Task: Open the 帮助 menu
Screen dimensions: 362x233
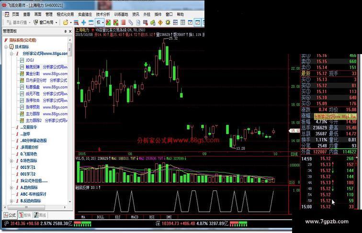Action: click(181, 14)
